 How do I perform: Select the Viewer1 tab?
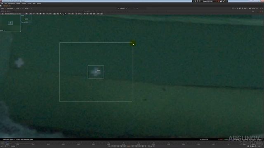(x=6, y=6)
